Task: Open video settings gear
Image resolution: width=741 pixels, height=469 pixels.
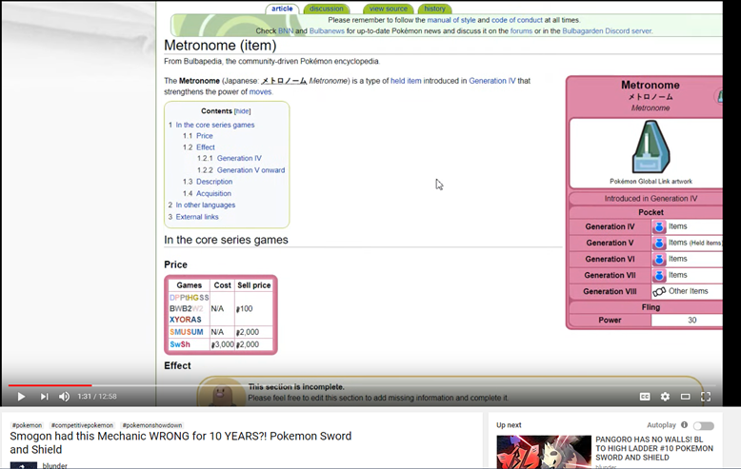Action: [x=665, y=397]
